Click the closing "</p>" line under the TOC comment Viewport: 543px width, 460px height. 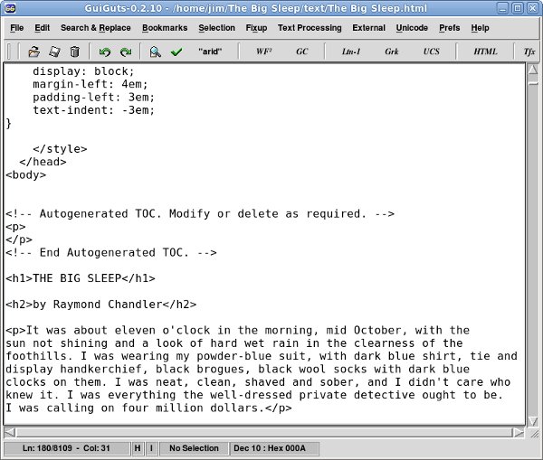19,239
